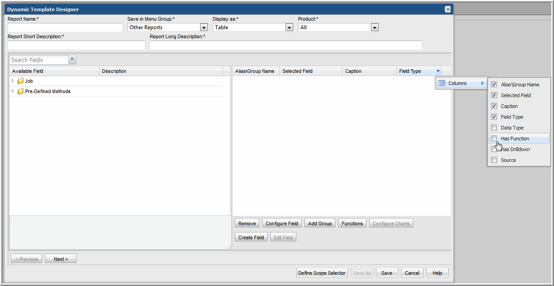Open the Save in Menu Group dropdown
The image size is (554, 286).
point(204,27)
